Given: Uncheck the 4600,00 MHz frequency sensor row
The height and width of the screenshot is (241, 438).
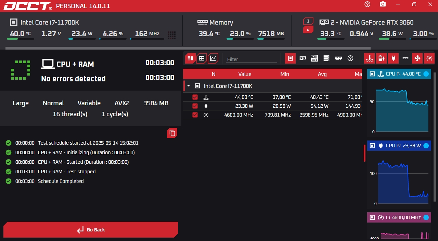Looking at the screenshot, I should (x=195, y=115).
